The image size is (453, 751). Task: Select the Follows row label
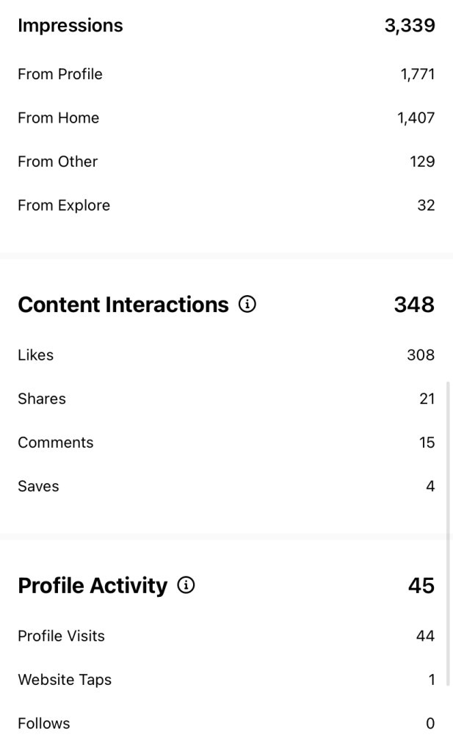pos(44,723)
